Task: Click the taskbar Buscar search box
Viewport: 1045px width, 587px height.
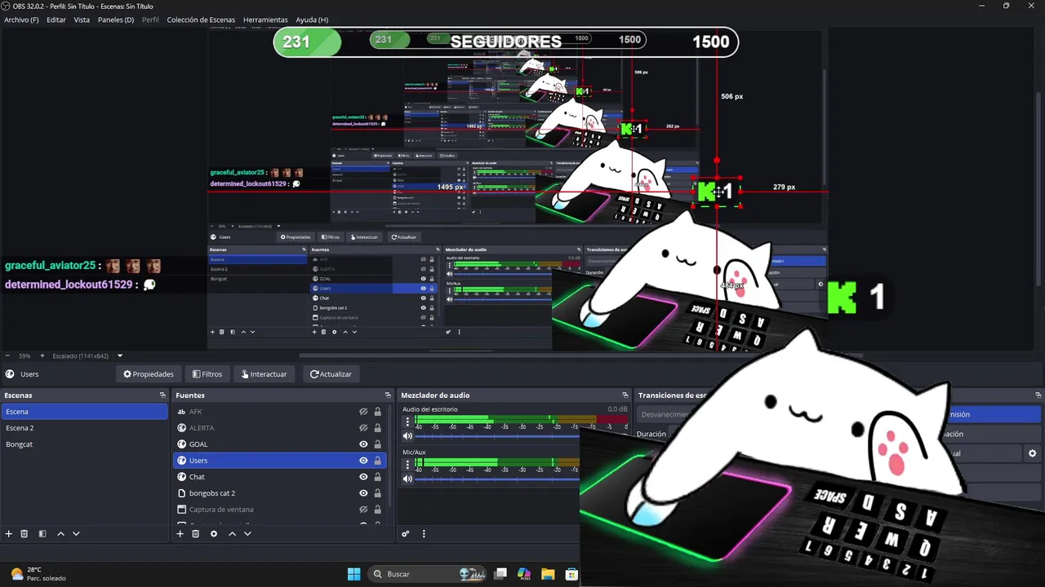Action: click(429, 574)
